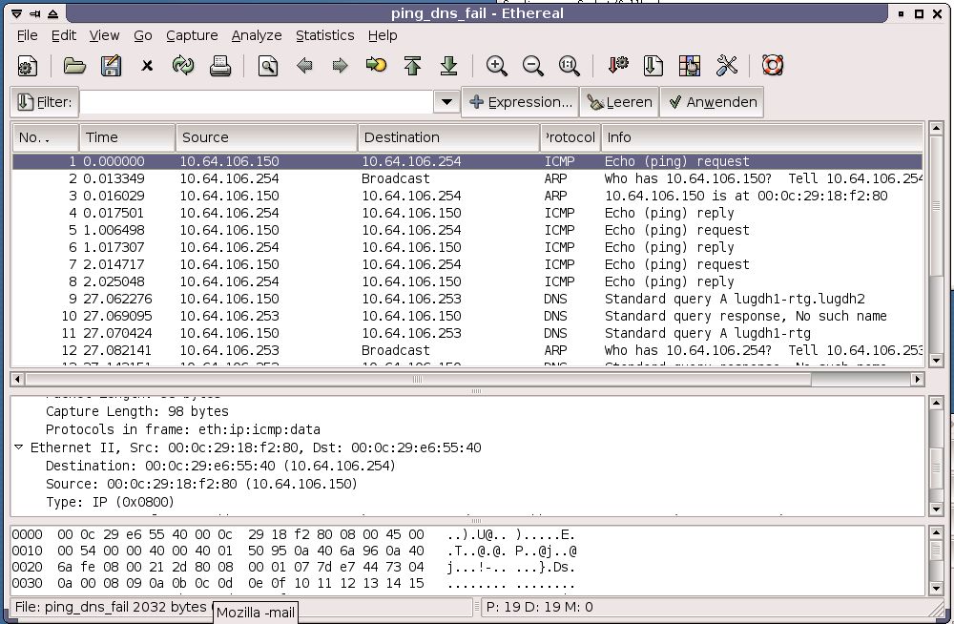This screenshot has height=624, width=954.
Task: Jump to first packet icon
Action: (412, 66)
